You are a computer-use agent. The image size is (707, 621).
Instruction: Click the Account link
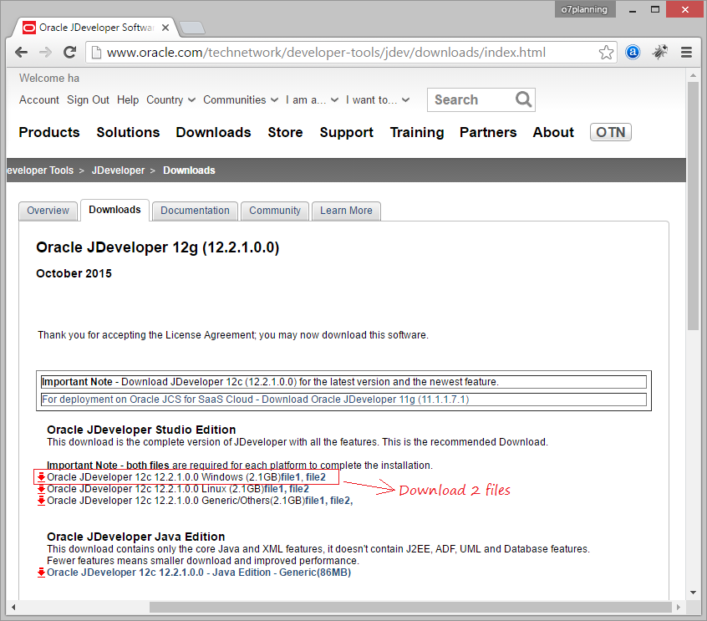pos(38,100)
